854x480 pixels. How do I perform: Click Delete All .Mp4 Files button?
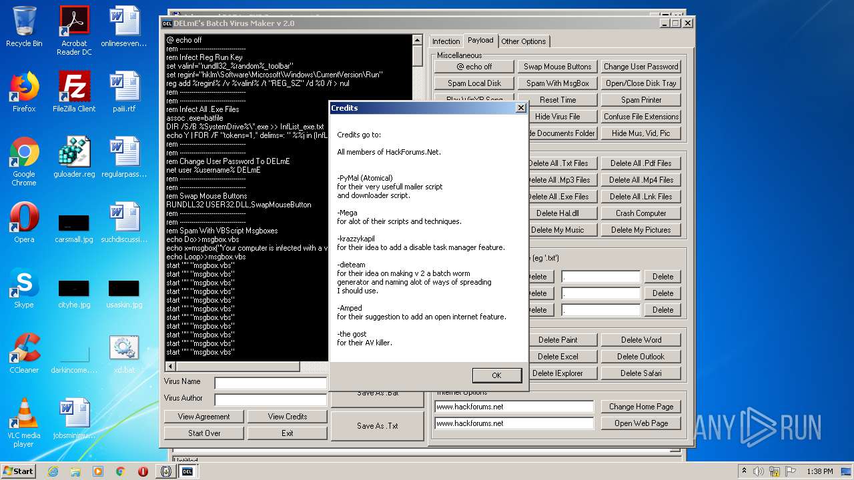coord(641,180)
